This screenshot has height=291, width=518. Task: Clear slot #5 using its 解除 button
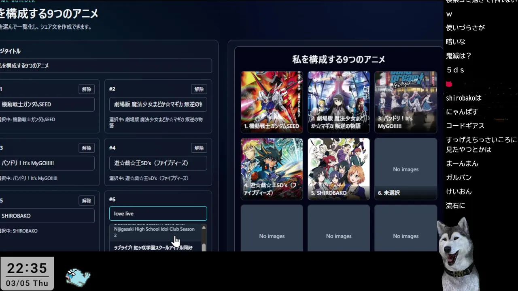pyautogui.click(x=87, y=200)
